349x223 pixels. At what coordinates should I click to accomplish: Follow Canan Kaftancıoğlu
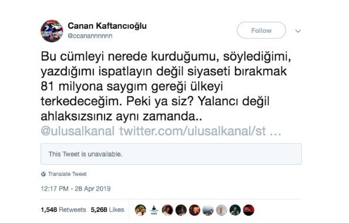coord(261,31)
